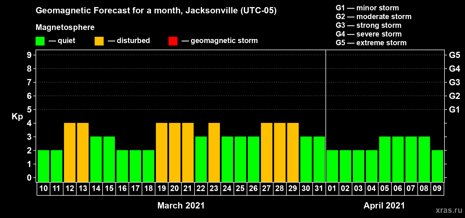The image size is (465, 218).
Task: Click the Kp value 9 tick label
Action: tap(29, 55)
